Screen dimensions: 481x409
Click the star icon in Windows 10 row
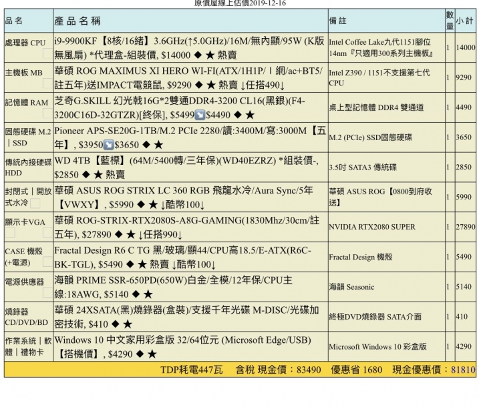coord(152,354)
